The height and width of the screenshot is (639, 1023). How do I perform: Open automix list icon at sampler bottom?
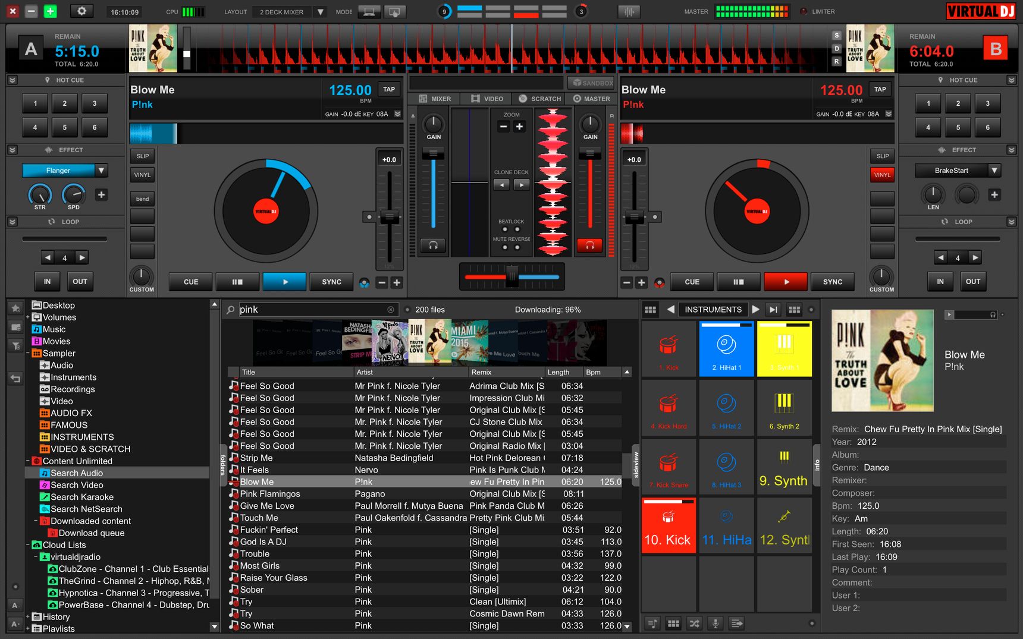pos(736,623)
